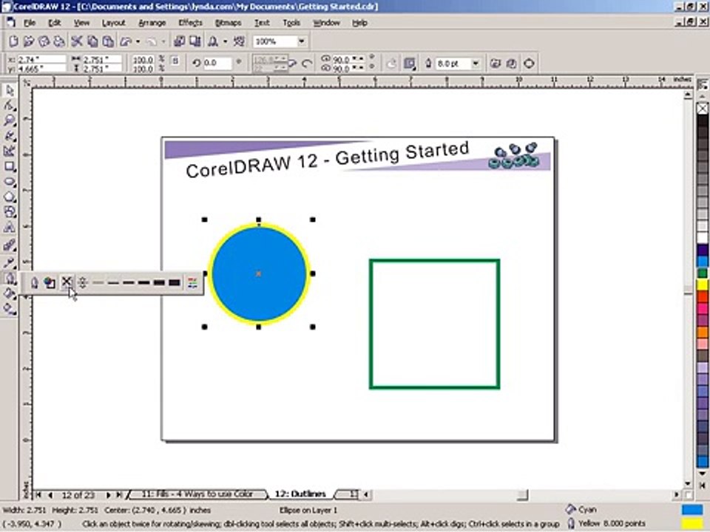
Task: Open the Undo history dropdown arrow
Action: point(138,41)
